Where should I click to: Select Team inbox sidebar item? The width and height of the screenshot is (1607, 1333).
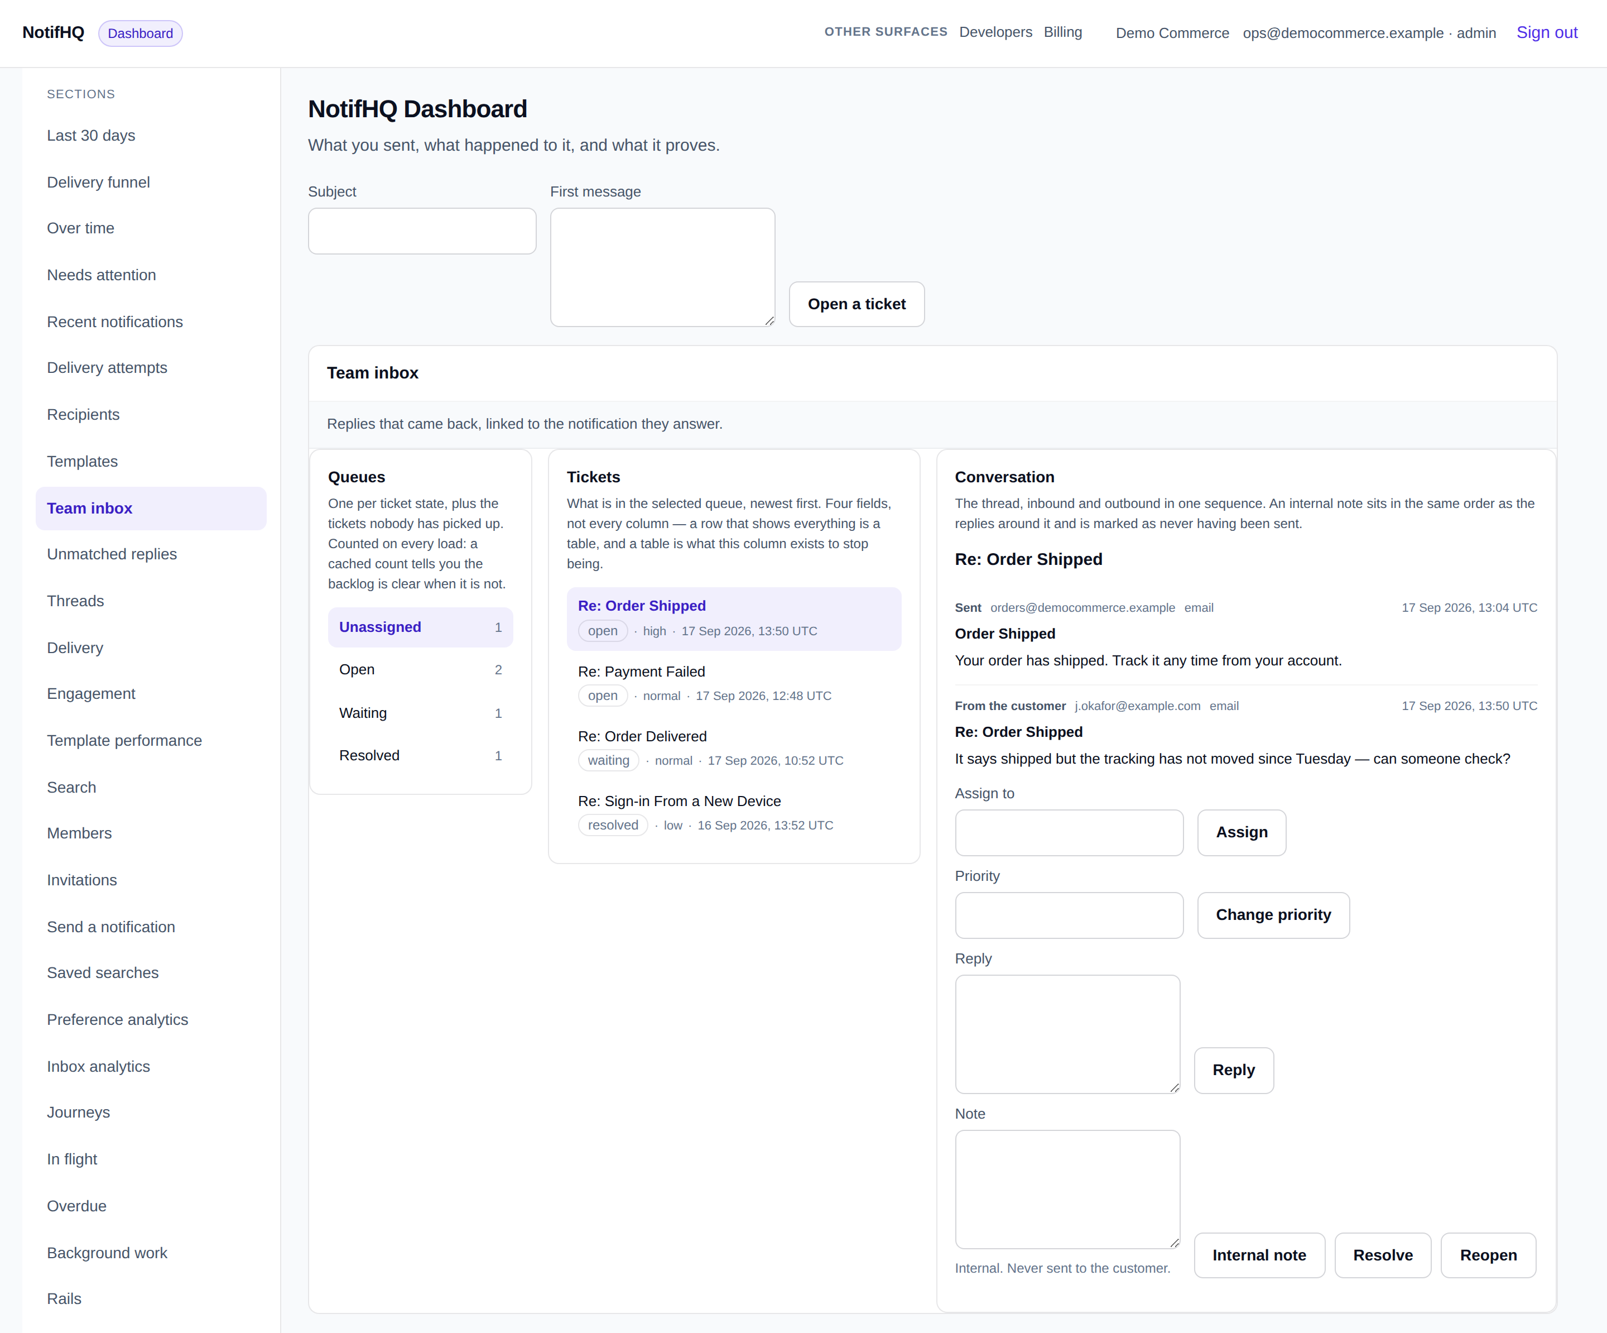point(151,509)
